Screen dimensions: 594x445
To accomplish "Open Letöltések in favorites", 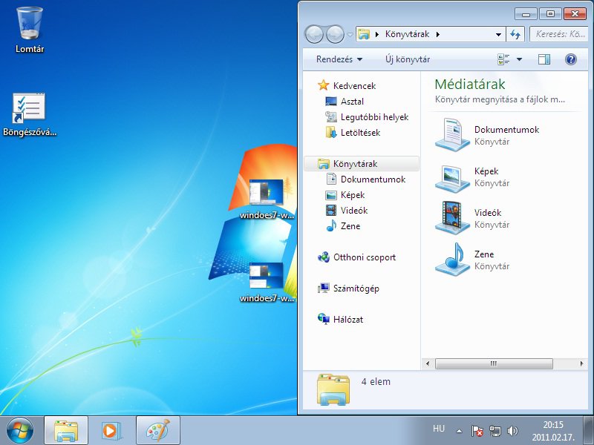I will pyautogui.click(x=360, y=133).
